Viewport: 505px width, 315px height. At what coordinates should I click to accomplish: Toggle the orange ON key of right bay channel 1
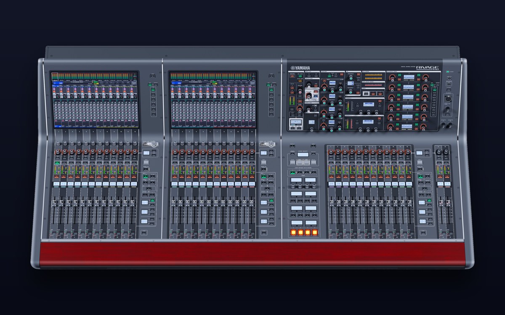click(331, 176)
